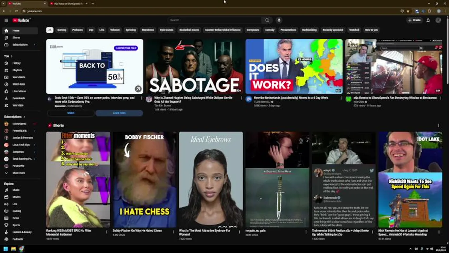Open Playlists in the sidebar
This screenshot has height=253, width=449.
tap(20, 70)
